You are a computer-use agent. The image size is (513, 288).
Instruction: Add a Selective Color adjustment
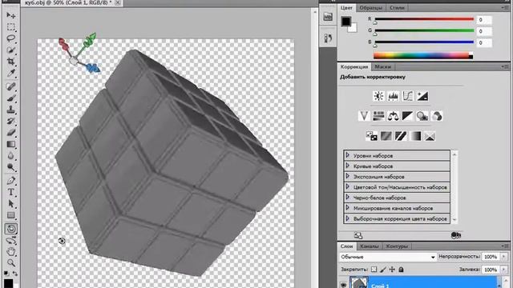[430, 136]
